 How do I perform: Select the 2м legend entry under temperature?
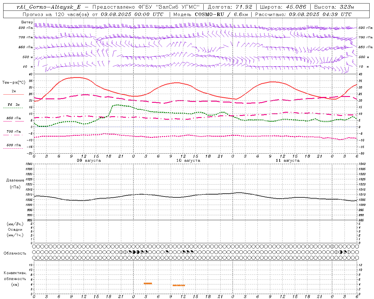(x=14, y=91)
